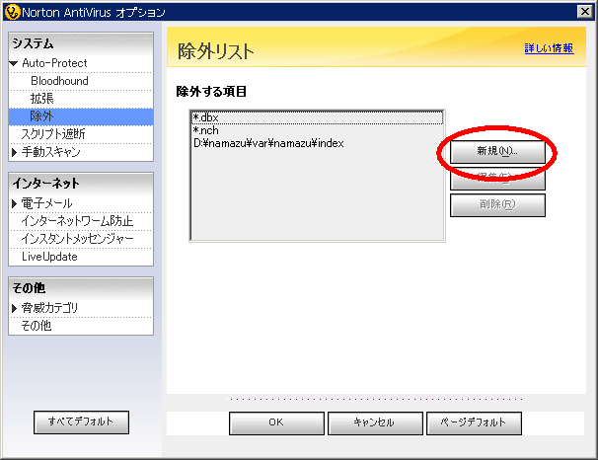Click the OK button

click(x=276, y=423)
